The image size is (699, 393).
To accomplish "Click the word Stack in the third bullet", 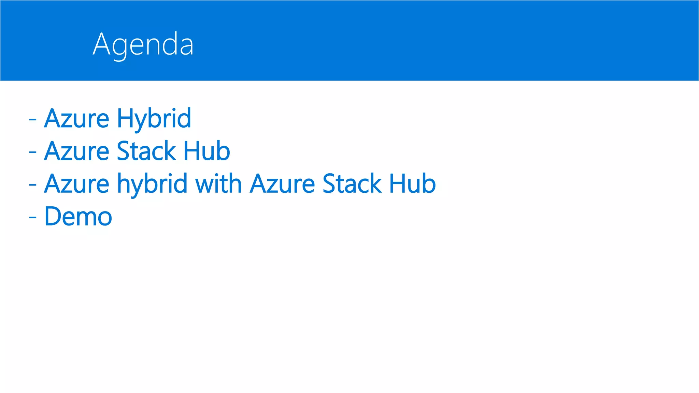I will (352, 184).
